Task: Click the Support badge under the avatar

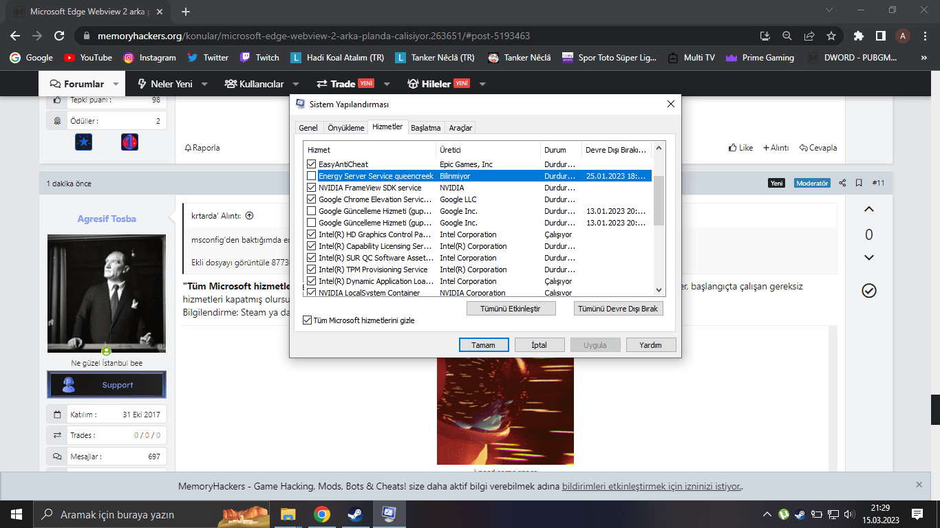Action: (107, 385)
